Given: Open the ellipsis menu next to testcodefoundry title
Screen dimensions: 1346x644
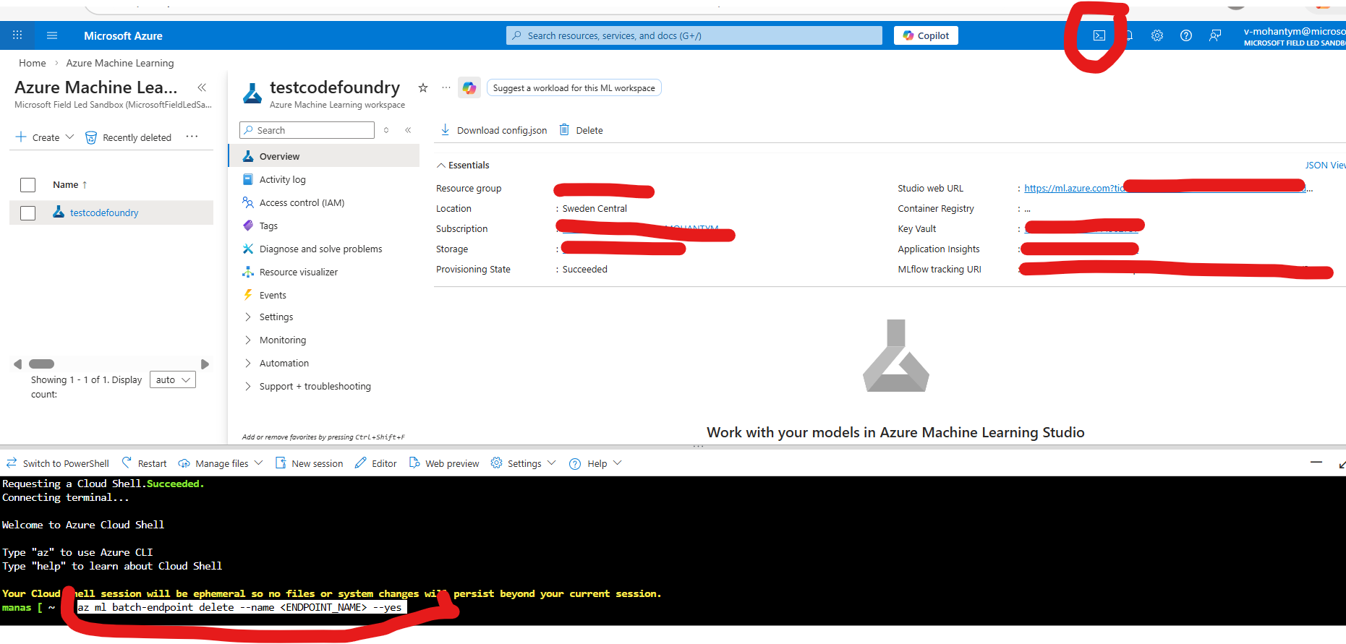Looking at the screenshot, I should click(x=446, y=87).
